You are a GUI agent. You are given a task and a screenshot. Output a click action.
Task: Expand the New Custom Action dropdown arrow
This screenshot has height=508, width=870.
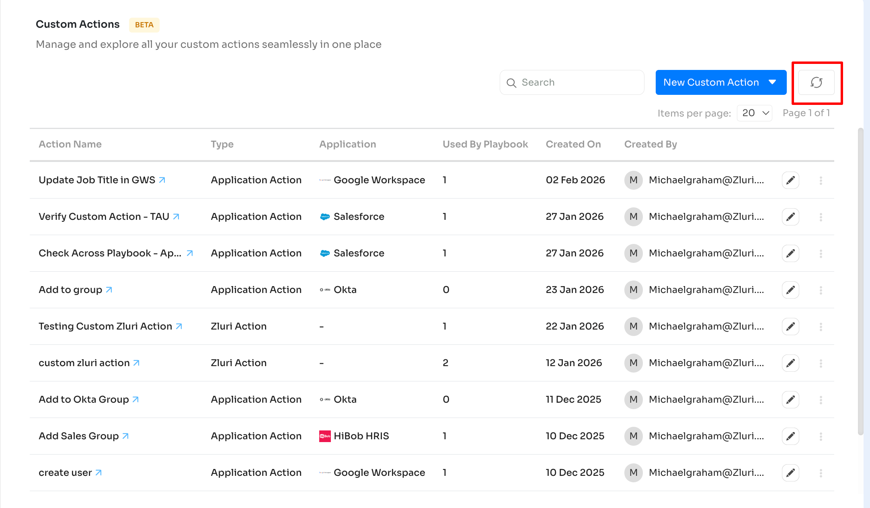[772, 82]
